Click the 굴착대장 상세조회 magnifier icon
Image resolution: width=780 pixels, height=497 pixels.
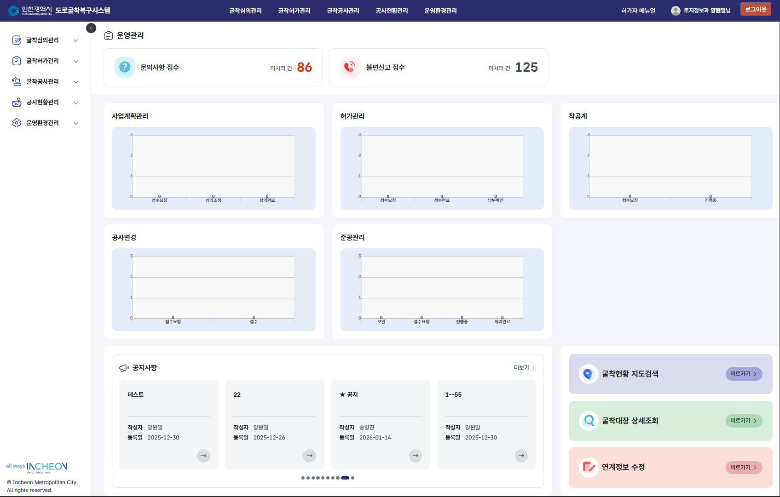[588, 421]
